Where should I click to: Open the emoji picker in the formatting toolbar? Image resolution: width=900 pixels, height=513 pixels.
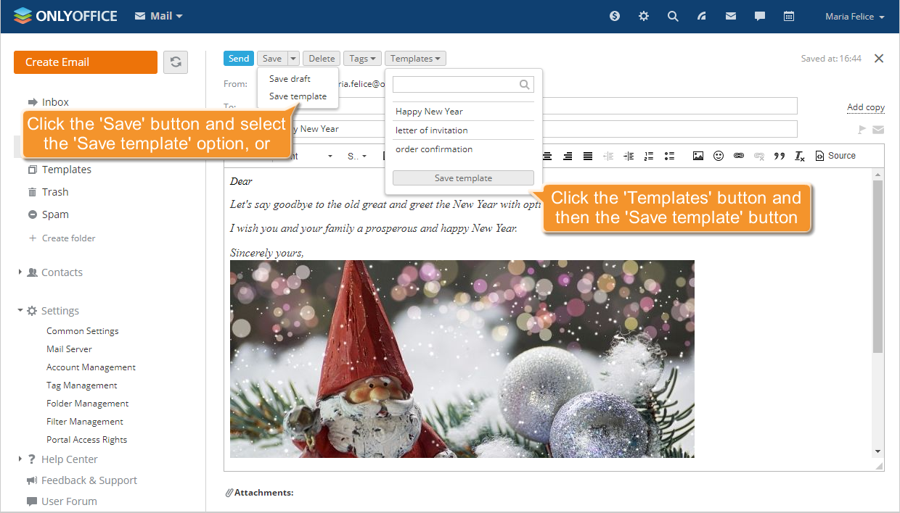(x=719, y=156)
